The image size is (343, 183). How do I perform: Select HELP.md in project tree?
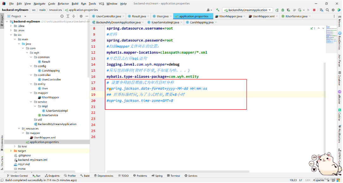pyautogui.click(x=24, y=164)
